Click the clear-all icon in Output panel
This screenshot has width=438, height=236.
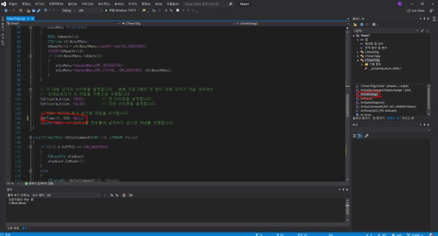tap(124, 195)
